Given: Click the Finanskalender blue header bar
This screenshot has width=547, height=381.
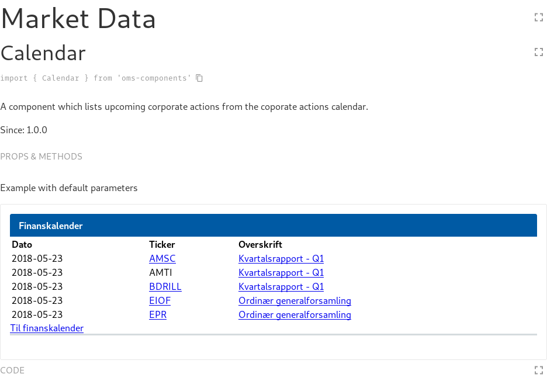Looking at the screenshot, I should [x=273, y=226].
